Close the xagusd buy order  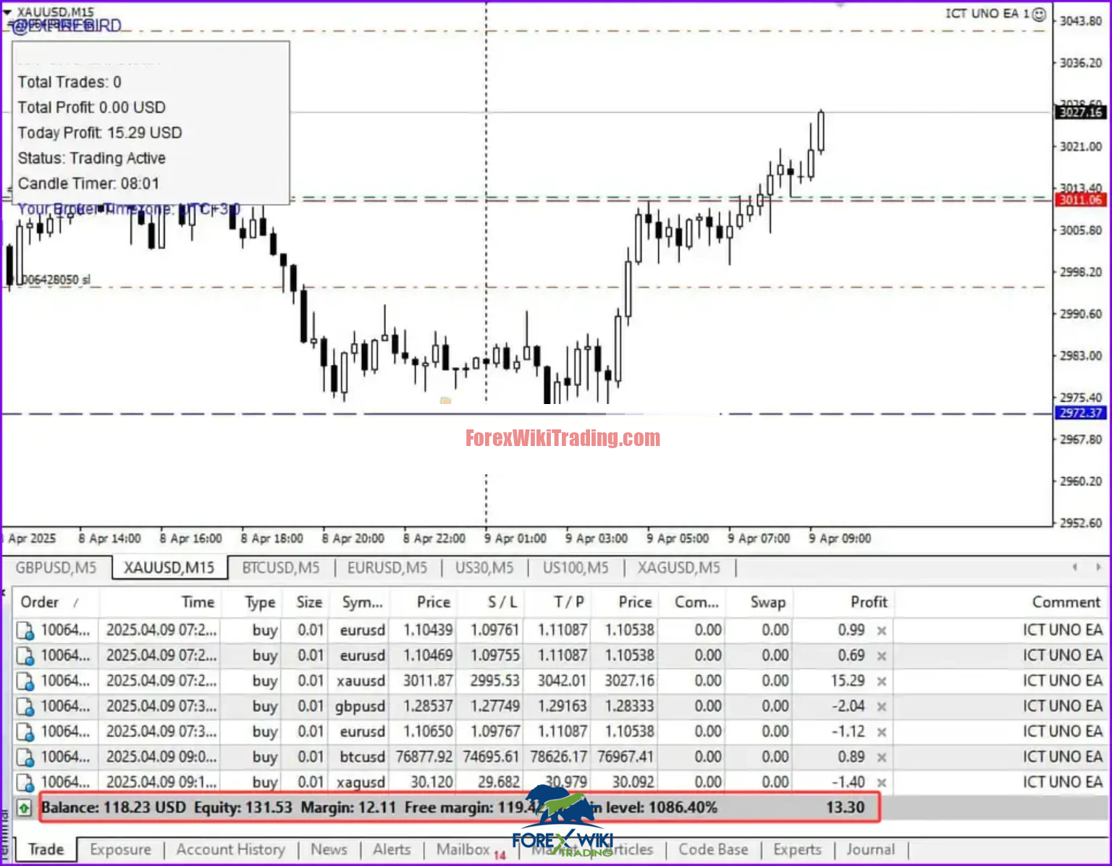882,783
